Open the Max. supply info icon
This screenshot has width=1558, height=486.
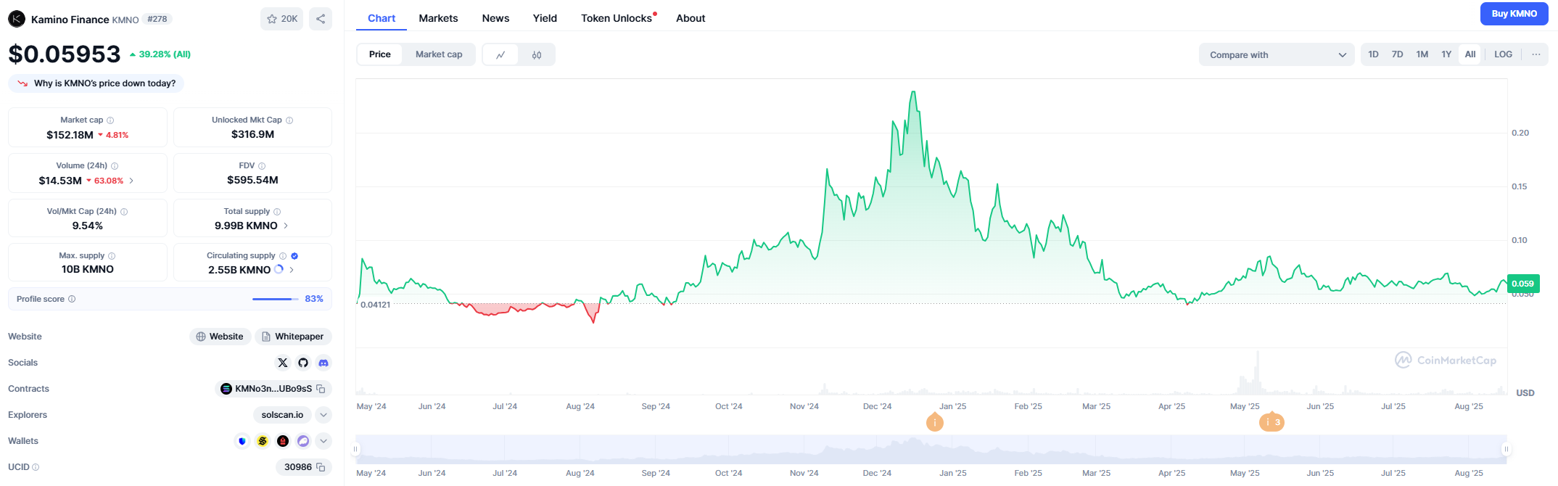coord(112,256)
